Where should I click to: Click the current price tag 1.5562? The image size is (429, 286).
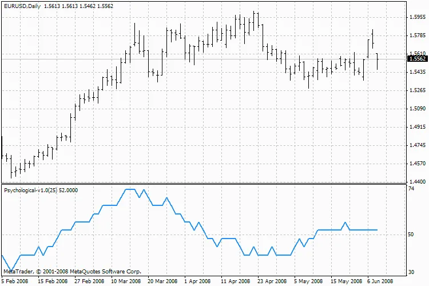click(x=418, y=59)
